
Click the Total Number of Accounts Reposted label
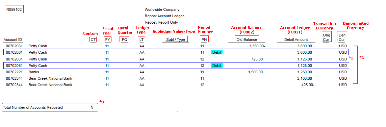[33, 107]
